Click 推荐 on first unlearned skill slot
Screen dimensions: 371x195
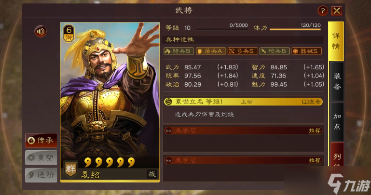[315, 131]
